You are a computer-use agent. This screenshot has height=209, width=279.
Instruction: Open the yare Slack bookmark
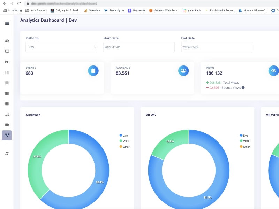[x=192, y=10]
